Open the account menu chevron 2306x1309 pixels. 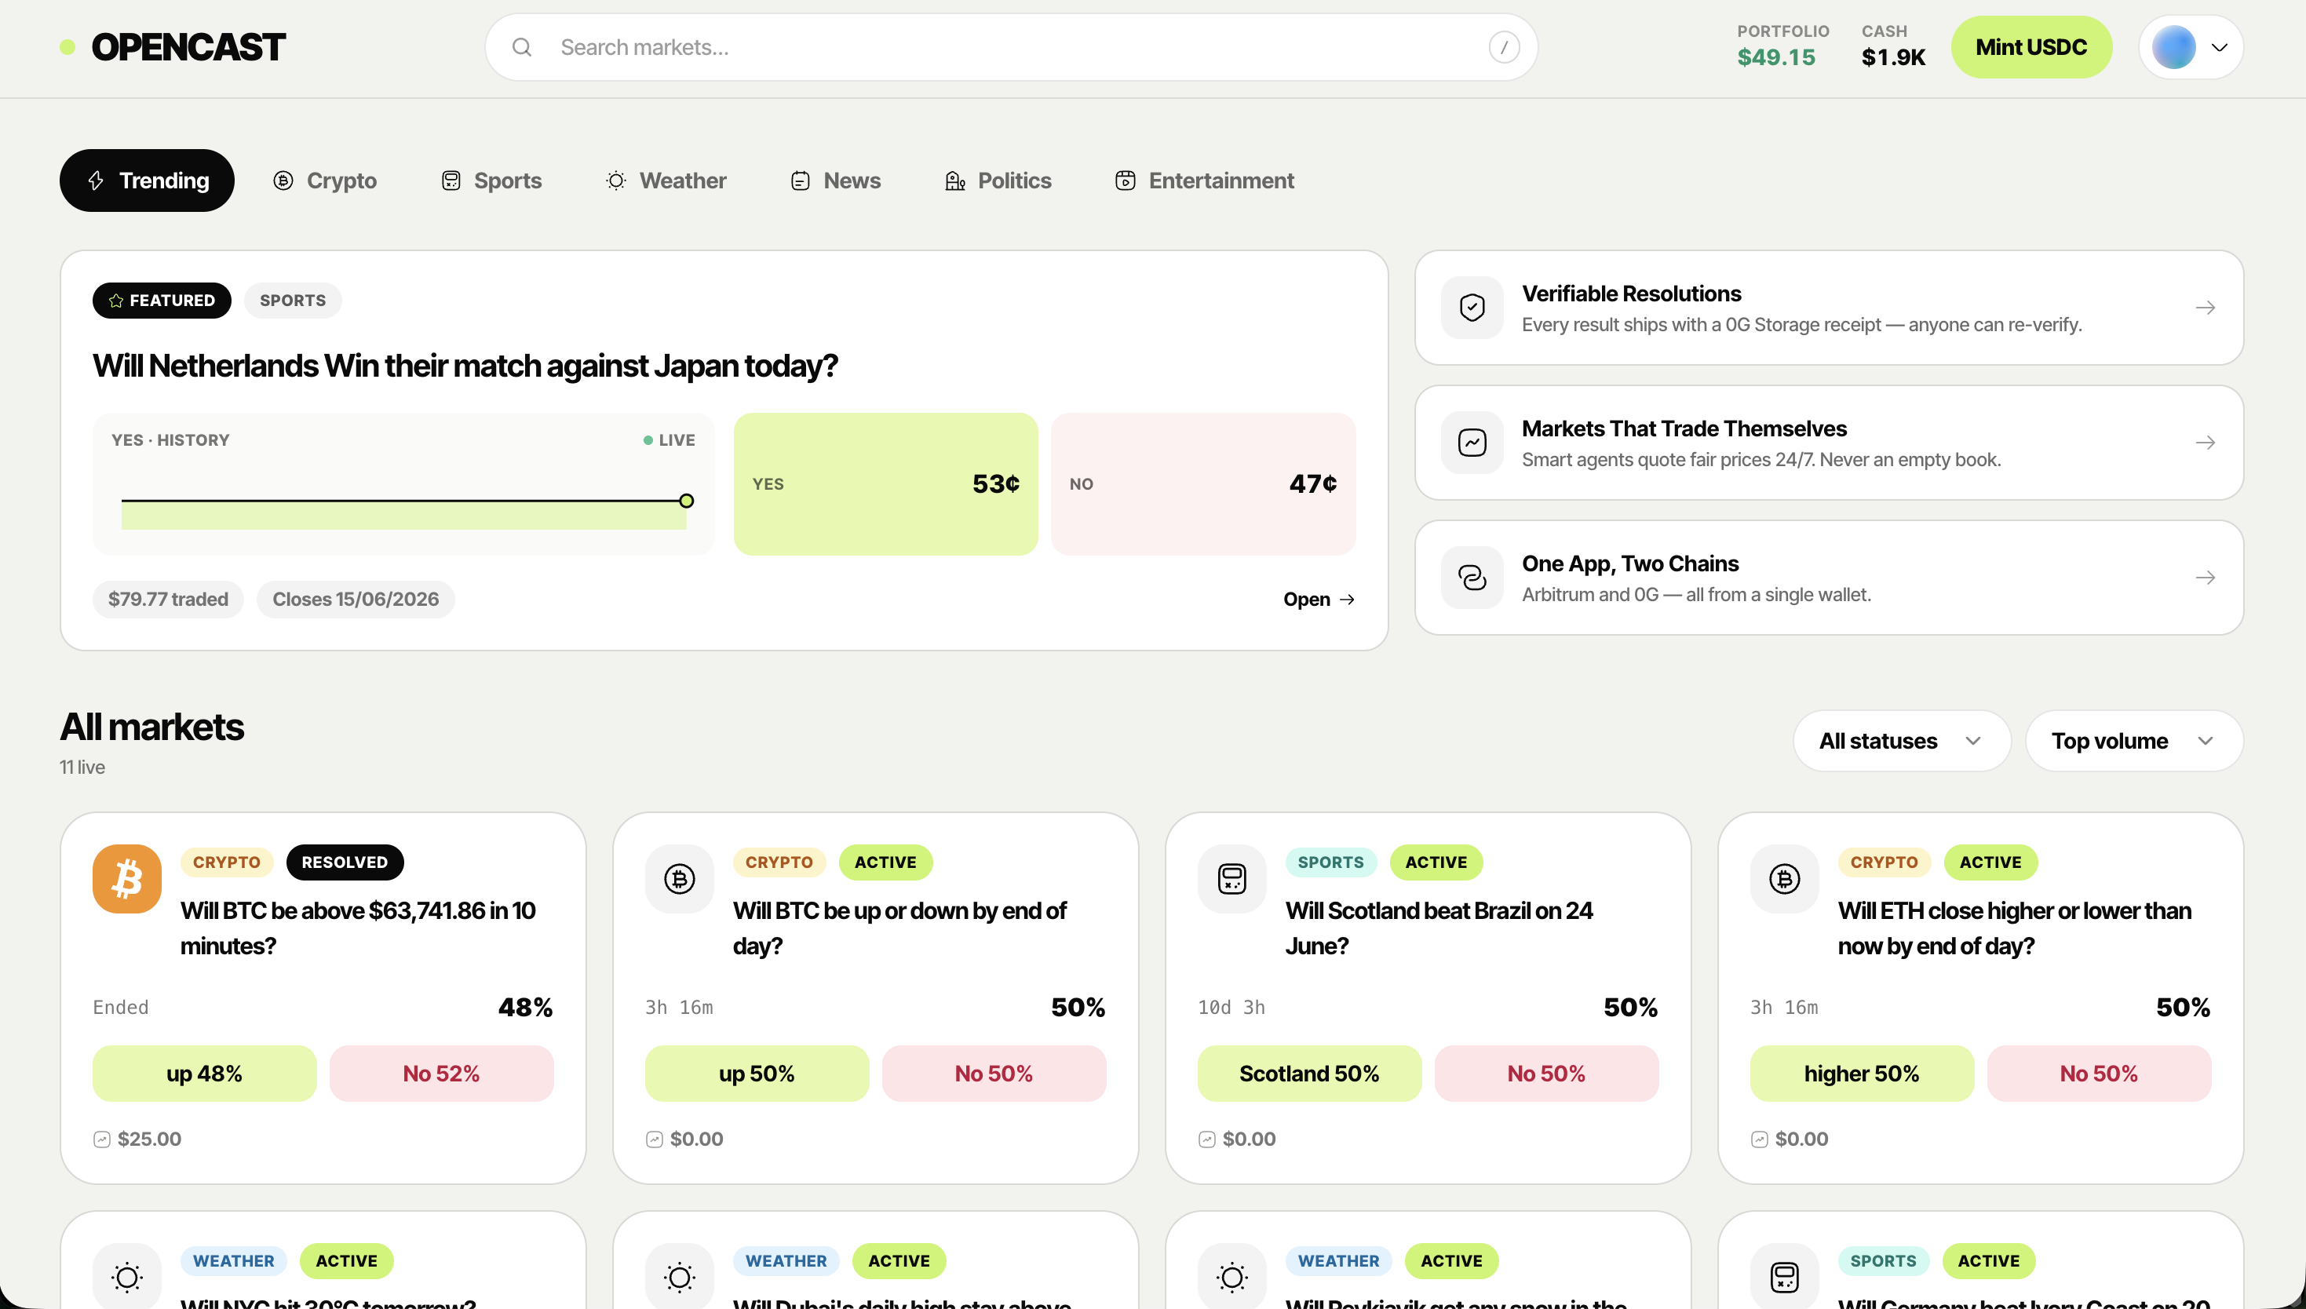pyautogui.click(x=2220, y=48)
